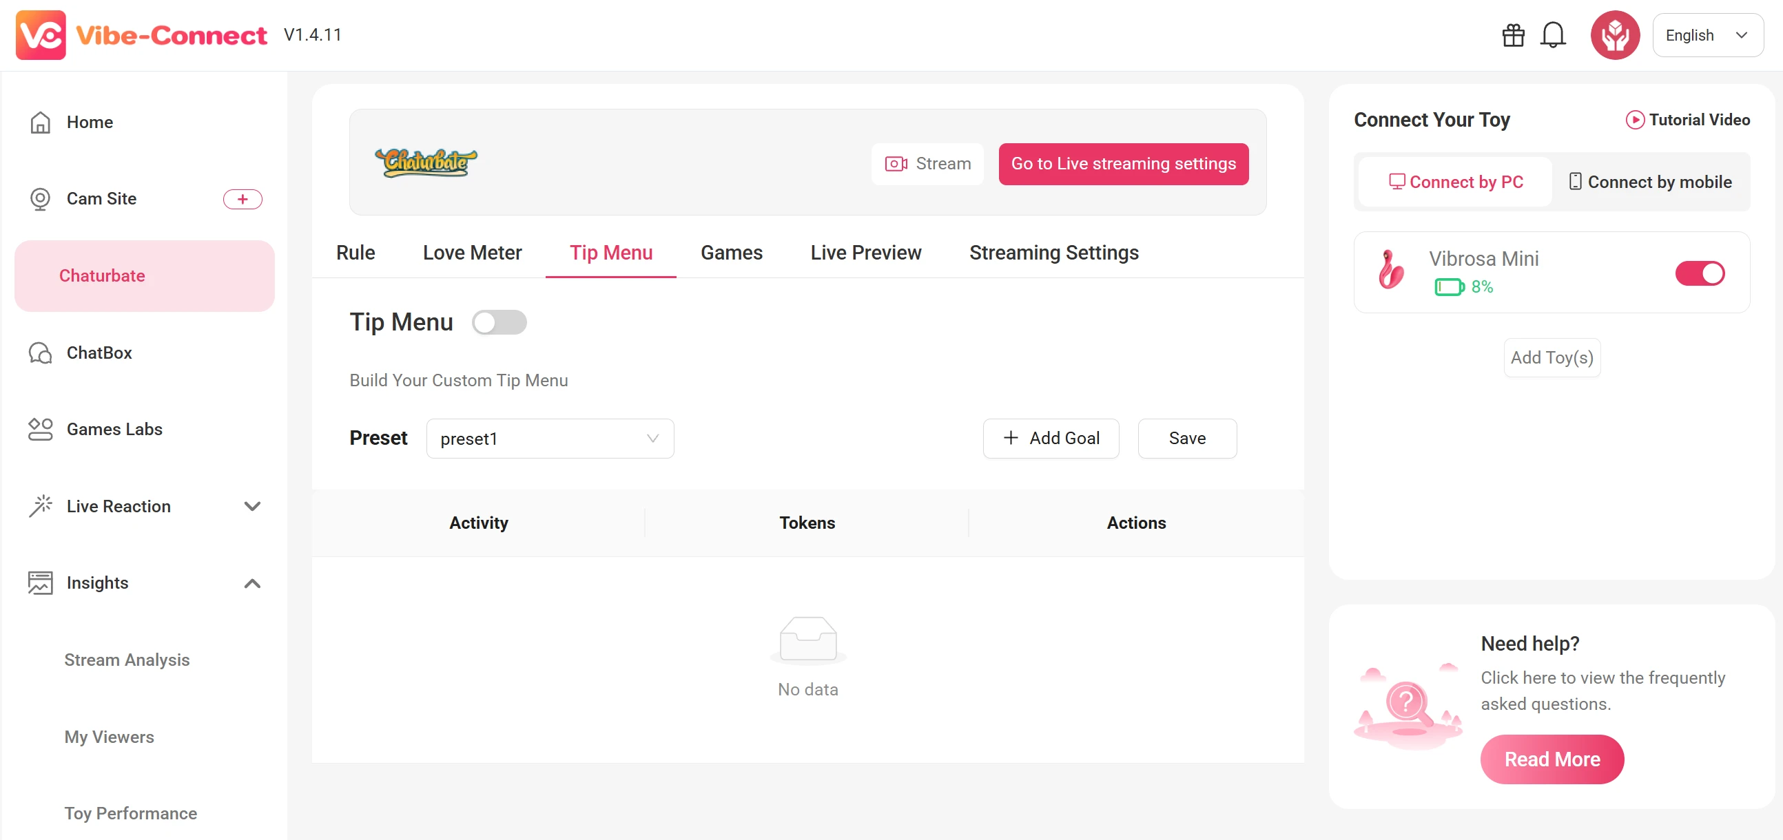Open Games Labs from the sidebar
This screenshot has width=1783, height=840.
114,429
